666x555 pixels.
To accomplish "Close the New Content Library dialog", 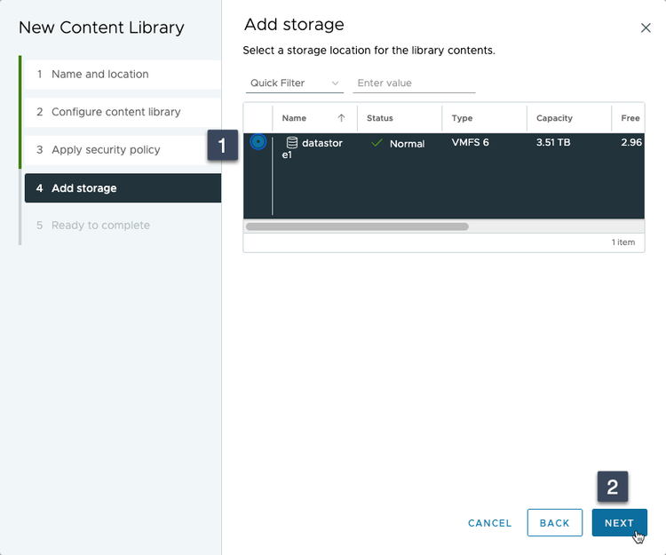I will [646, 28].
